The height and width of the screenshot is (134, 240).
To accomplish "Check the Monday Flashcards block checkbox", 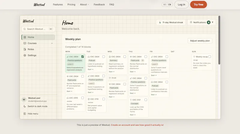I will tap(82, 76).
